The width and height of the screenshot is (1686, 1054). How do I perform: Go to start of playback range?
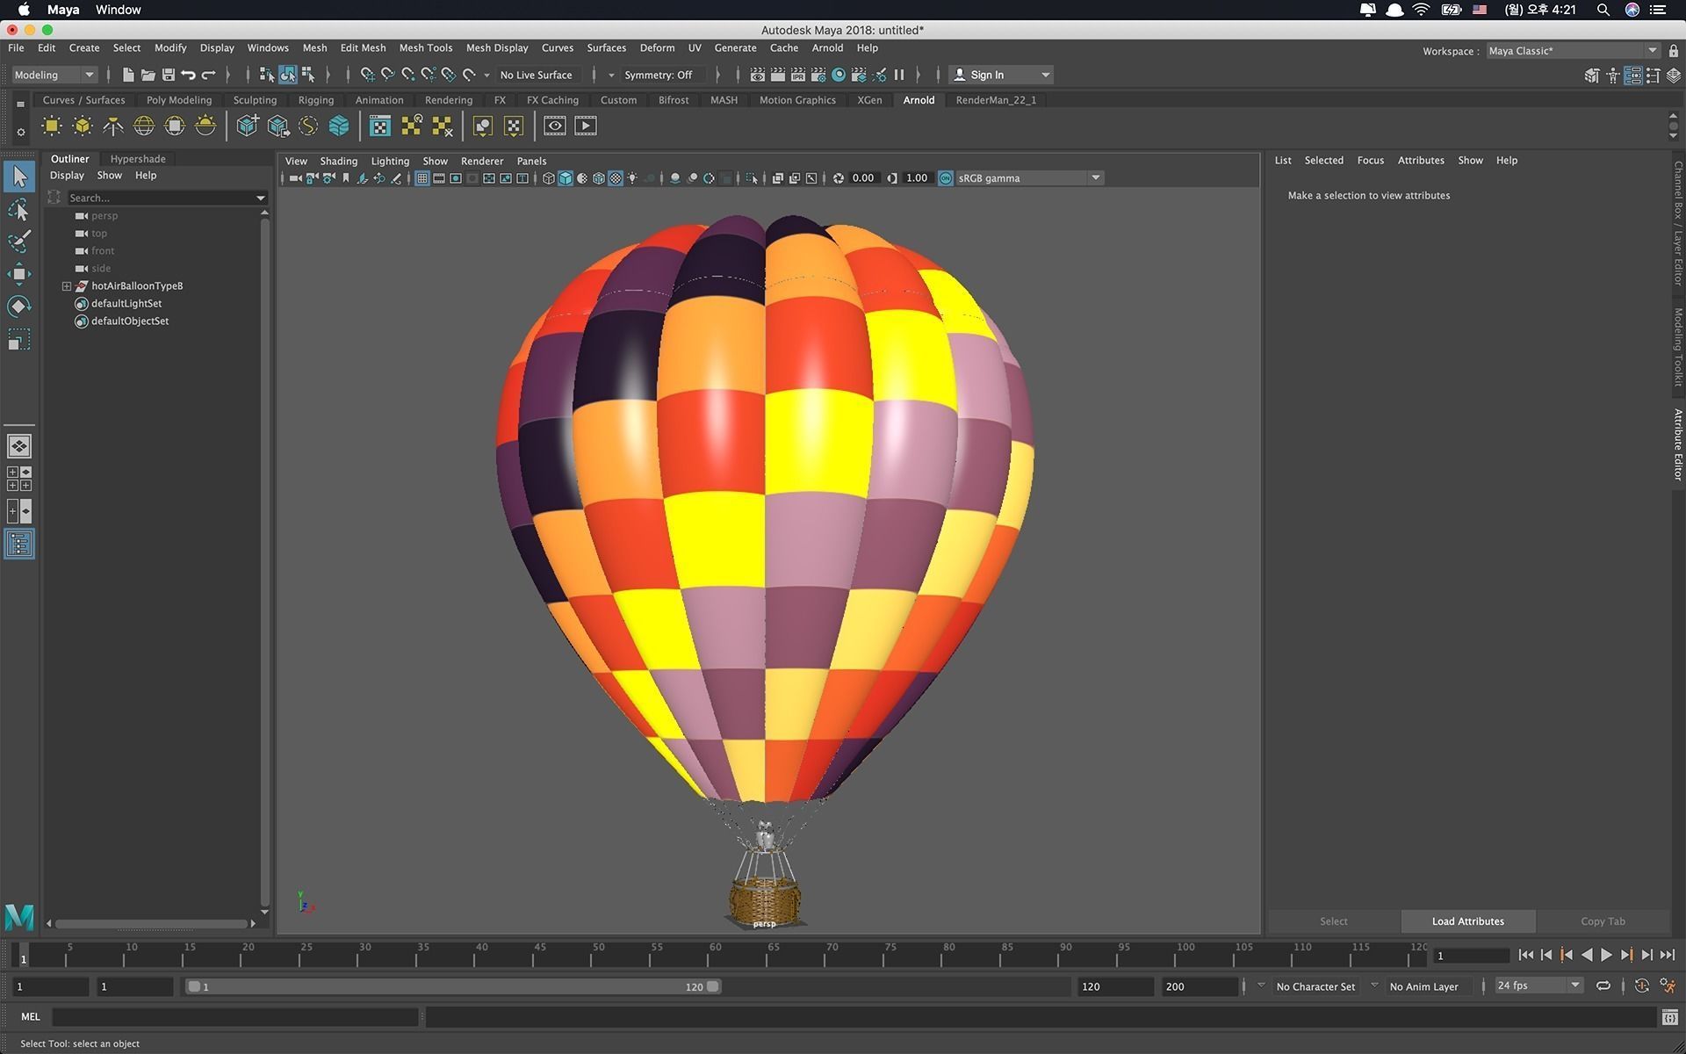pos(1526,955)
